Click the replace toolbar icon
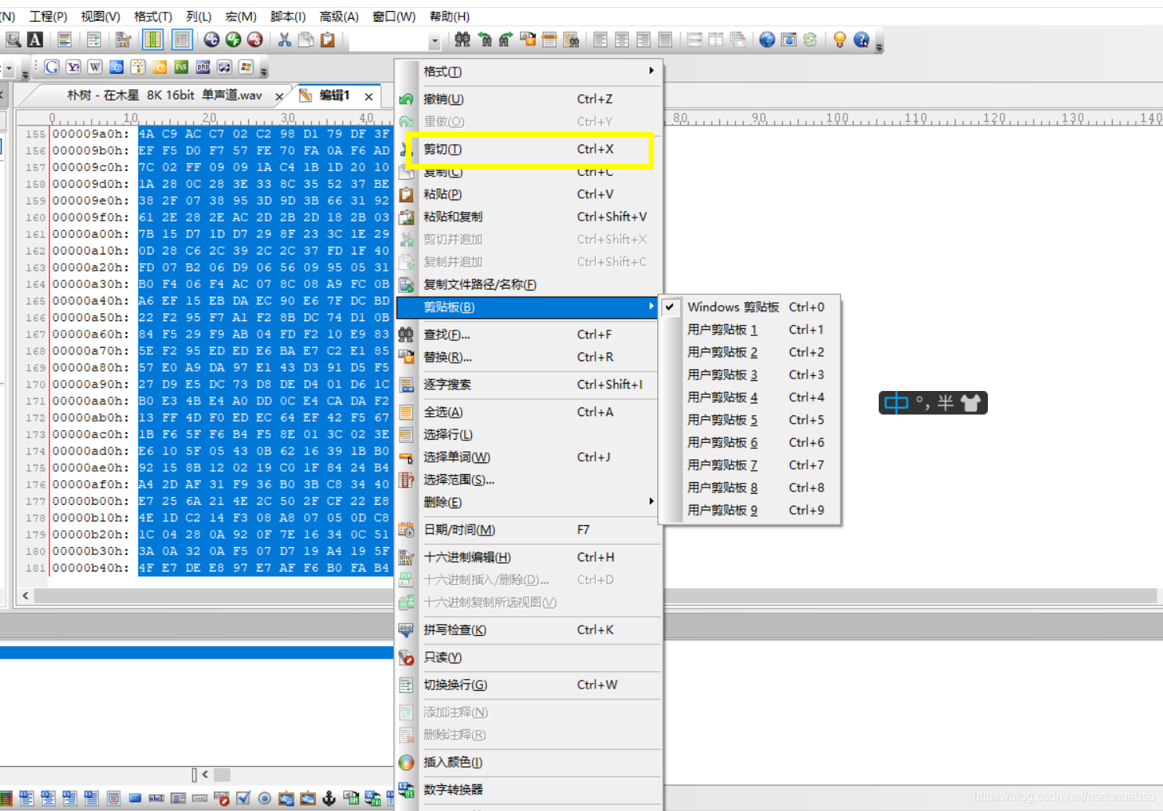The width and height of the screenshot is (1163, 811). pyautogui.click(x=528, y=39)
